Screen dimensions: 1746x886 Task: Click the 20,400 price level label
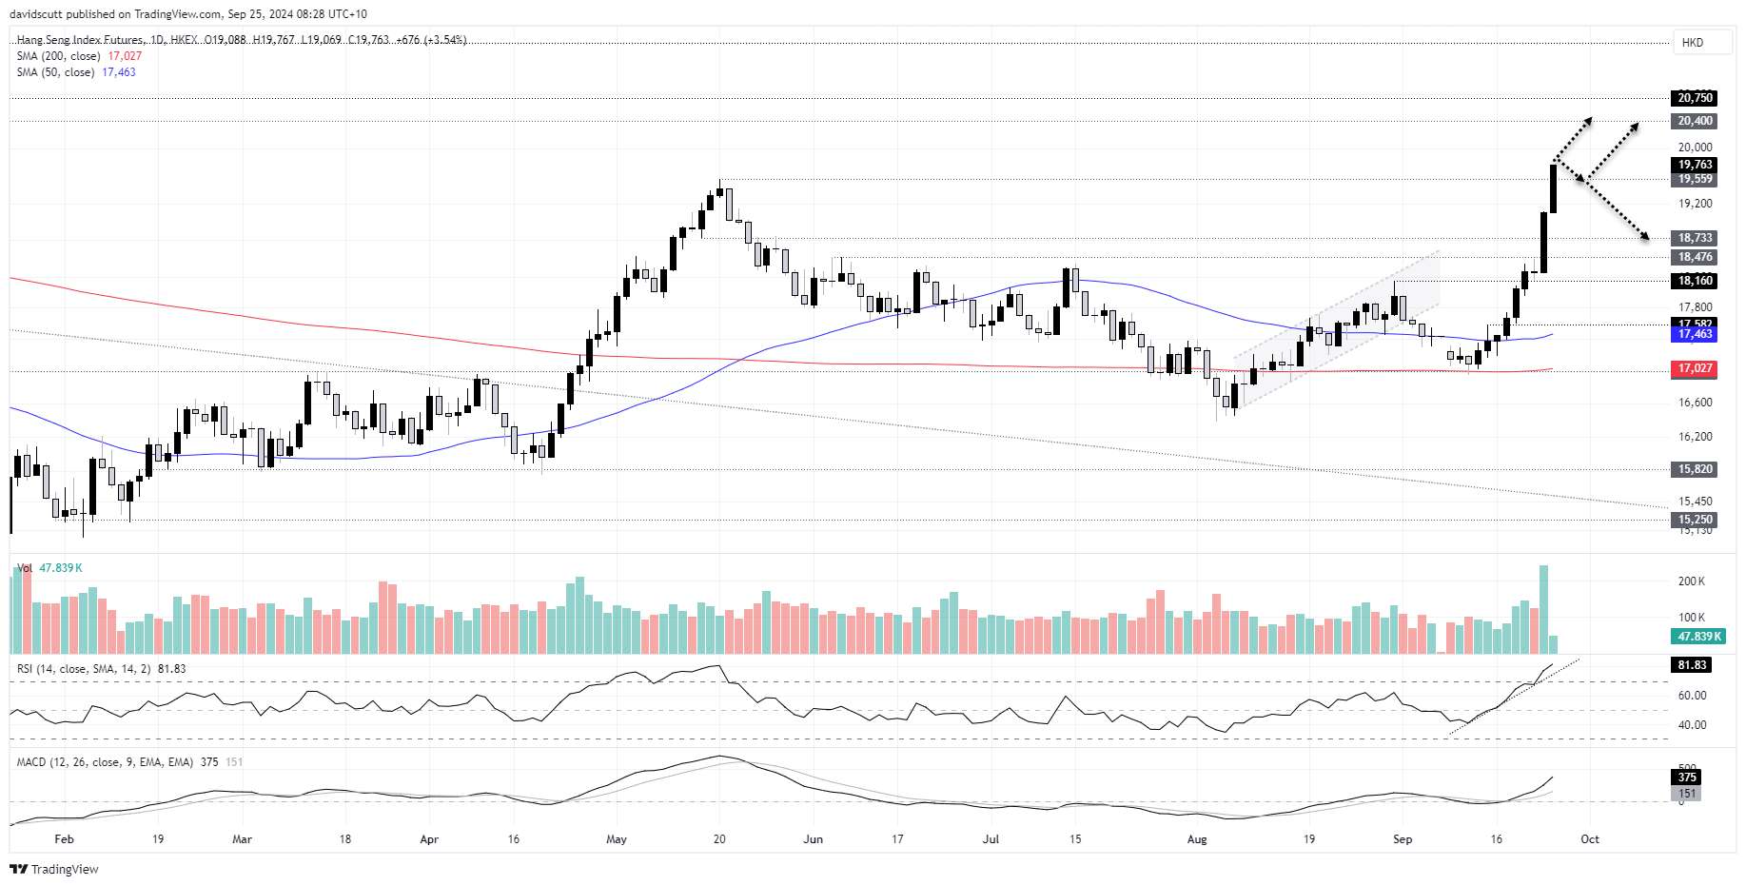click(x=1695, y=121)
